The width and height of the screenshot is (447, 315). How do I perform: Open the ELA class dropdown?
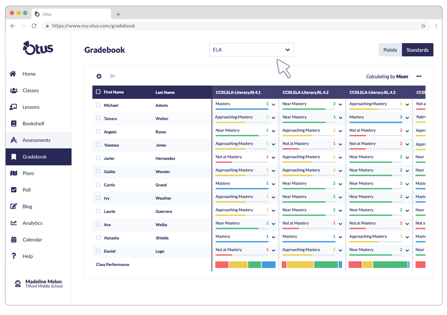click(251, 49)
